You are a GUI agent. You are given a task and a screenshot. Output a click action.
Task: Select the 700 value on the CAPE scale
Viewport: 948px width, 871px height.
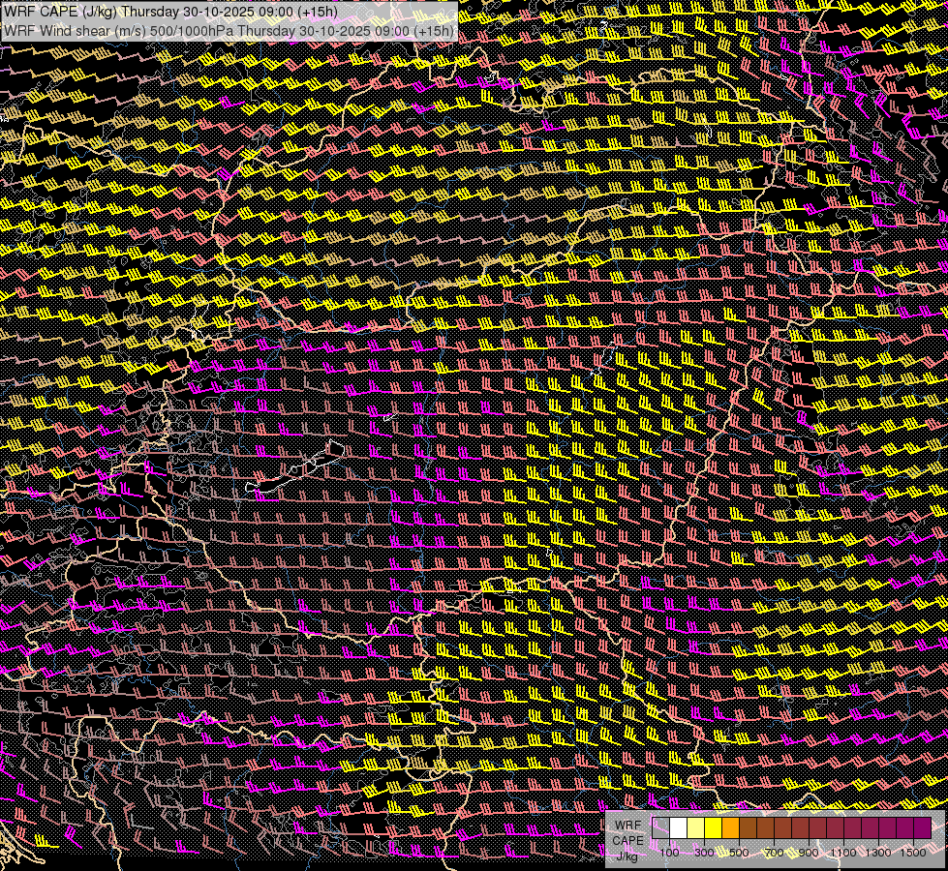coord(774,853)
